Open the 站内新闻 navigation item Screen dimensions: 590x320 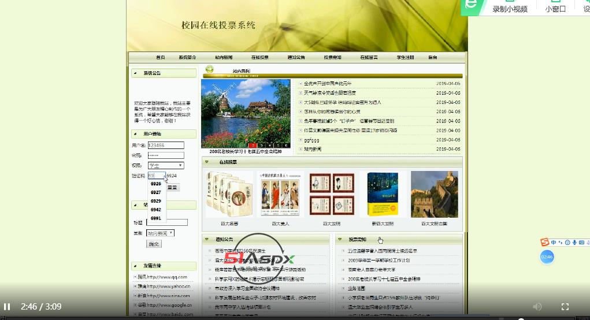(224, 57)
